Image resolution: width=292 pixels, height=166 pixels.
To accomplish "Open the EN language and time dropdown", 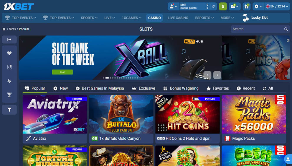I will point(277,6).
